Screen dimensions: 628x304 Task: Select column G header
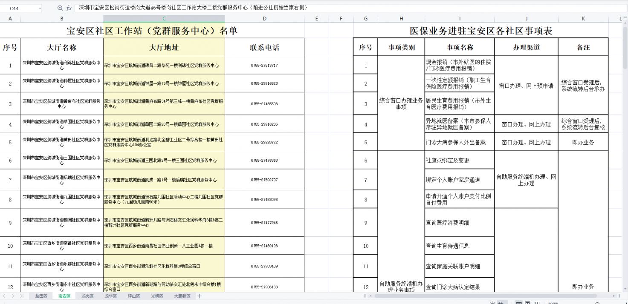click(x=366, y=18)
